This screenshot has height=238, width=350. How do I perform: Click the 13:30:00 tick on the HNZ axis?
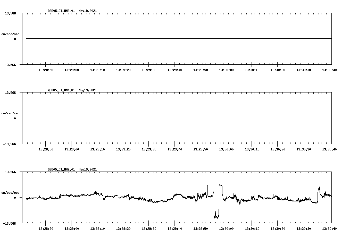pyautogui.click(x=227, y=228)
